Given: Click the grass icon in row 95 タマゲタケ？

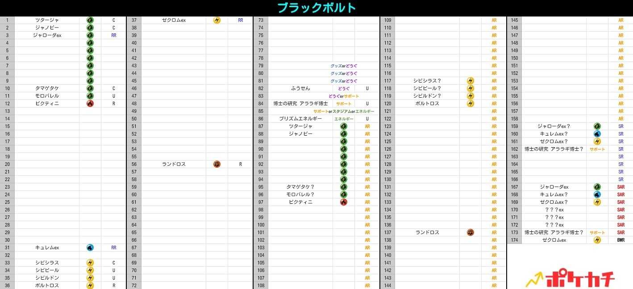Looking at the screenshot, I should click(344, 187).
